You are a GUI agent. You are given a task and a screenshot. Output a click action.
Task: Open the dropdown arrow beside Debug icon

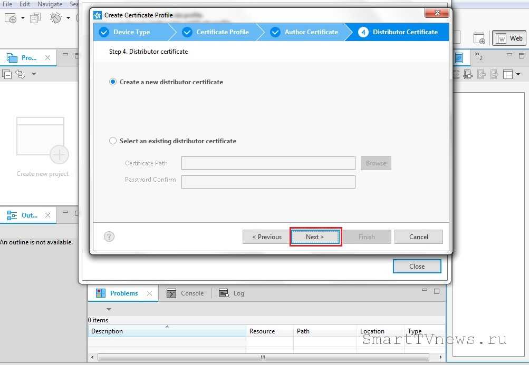69,18
